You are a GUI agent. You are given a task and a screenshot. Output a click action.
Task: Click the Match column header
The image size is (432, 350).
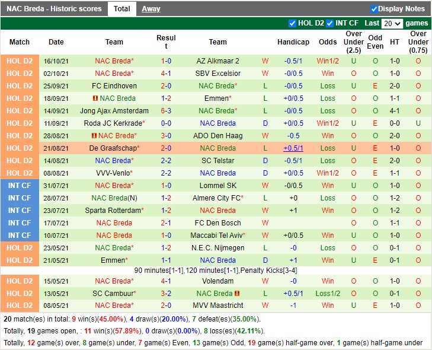coord(20,42)
